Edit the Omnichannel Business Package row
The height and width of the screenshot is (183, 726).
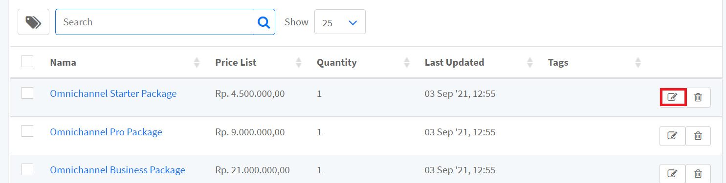click(x=673, y=173)
